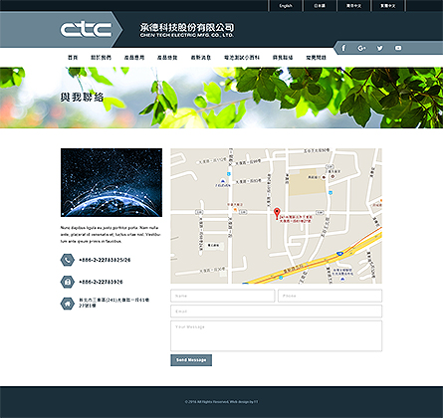Switch site language to 简体中文
Viewport: 443px width, 418px height.
[353, 6]
